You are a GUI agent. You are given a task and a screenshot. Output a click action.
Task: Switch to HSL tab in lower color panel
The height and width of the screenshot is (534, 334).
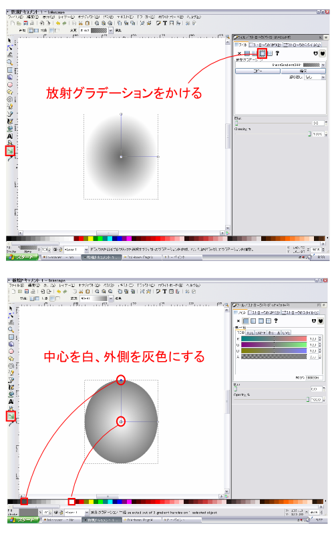point(250,332)
